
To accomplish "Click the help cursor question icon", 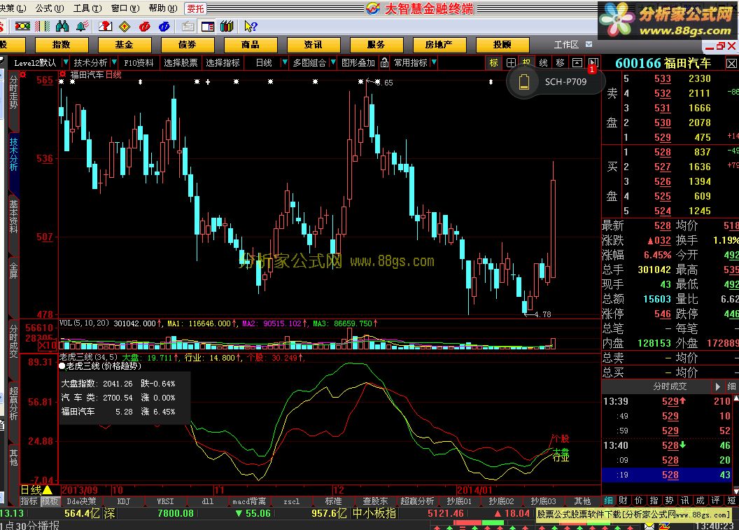I will [x=251, y=27].
